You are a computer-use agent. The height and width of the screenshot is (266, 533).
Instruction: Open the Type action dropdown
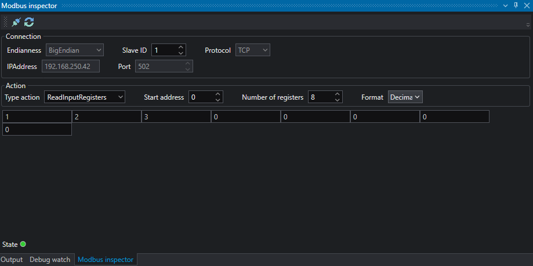(x=85, y=97)
